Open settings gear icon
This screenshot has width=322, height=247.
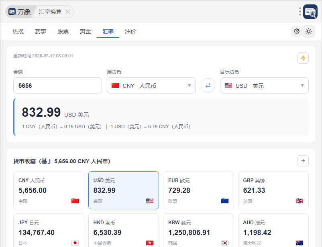click(x=297, y=31)
